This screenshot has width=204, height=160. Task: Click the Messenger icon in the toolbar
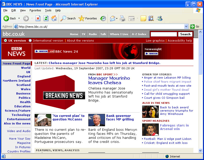(x=159, y=18)
